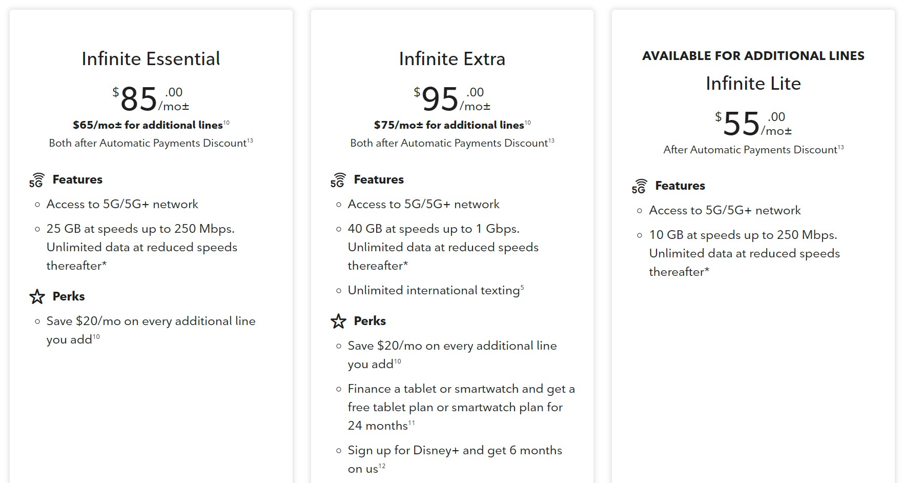Screen dimensions: 904x483
Task: Click footnote 5 on unlimited international texting
Action: coord(522,288)
